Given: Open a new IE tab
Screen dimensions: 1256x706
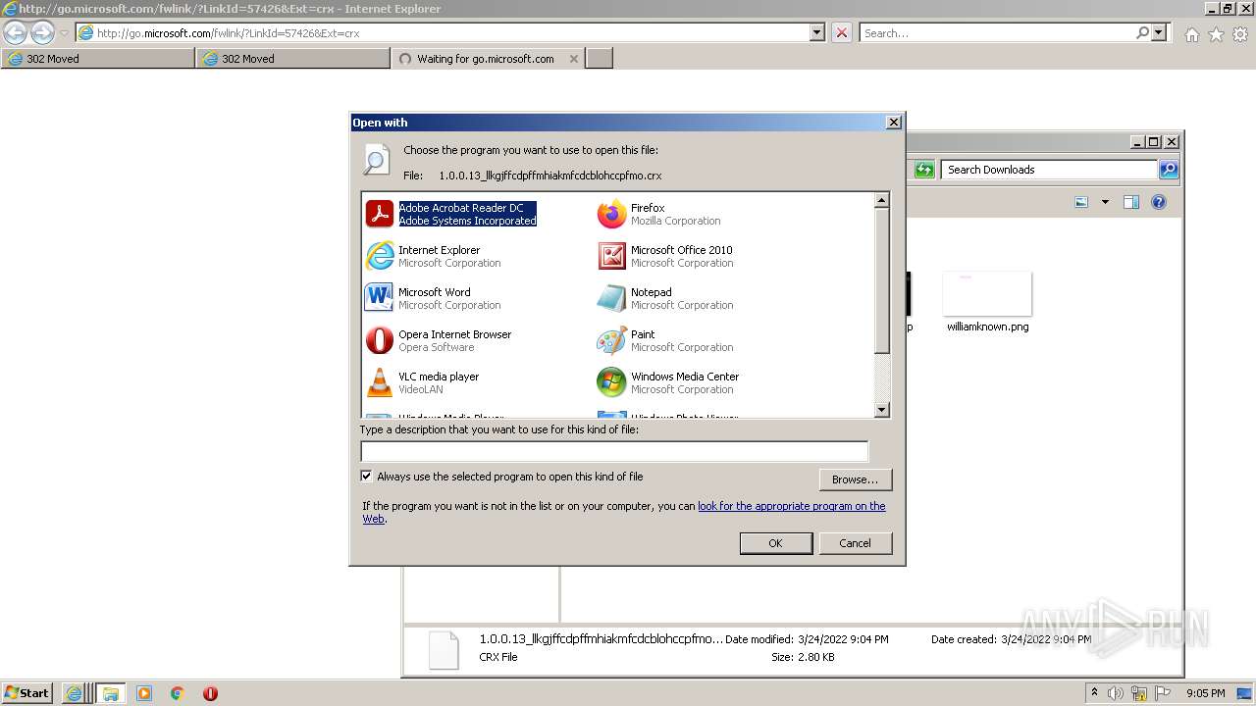Looking at the screenshot, I should point(600,59).
